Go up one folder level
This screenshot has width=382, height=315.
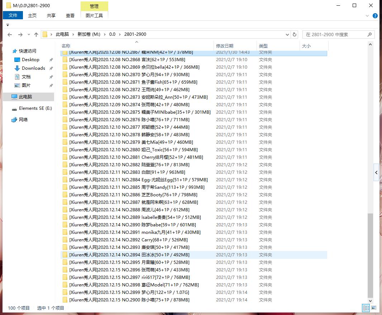(36, 35)
